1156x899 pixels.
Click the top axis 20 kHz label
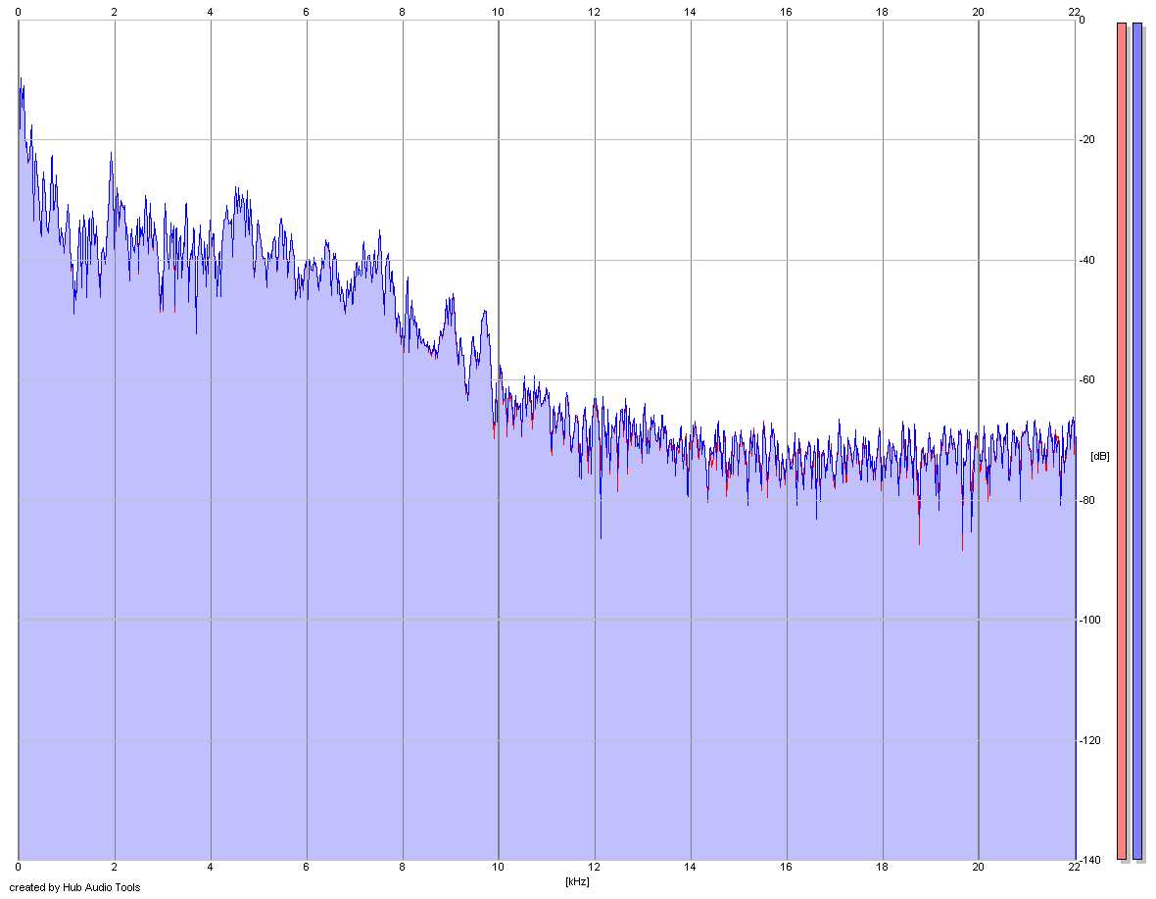(978, 12)
